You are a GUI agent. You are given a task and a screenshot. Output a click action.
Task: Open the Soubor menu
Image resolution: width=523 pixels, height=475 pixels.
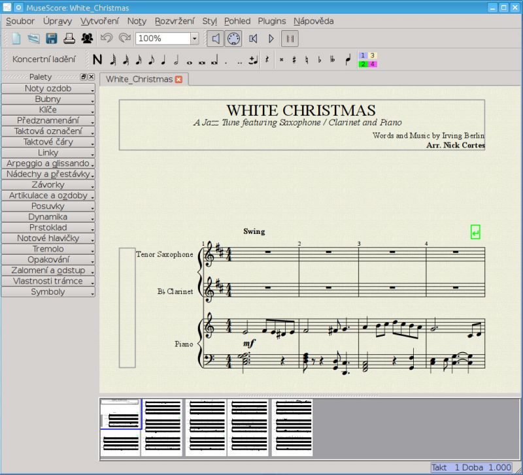pyautogui.click(x=20, y=21)
